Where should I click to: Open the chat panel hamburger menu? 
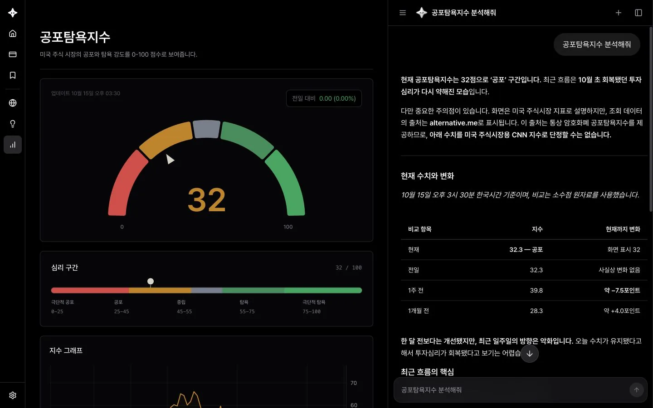click(x=403, y=13)
